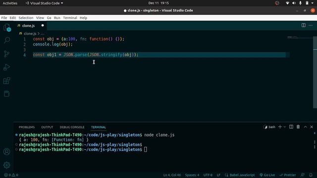Image resolution: width=317 pixels, height=178 pixels.
Task: Click the battery tray icon
Action: 307,3
